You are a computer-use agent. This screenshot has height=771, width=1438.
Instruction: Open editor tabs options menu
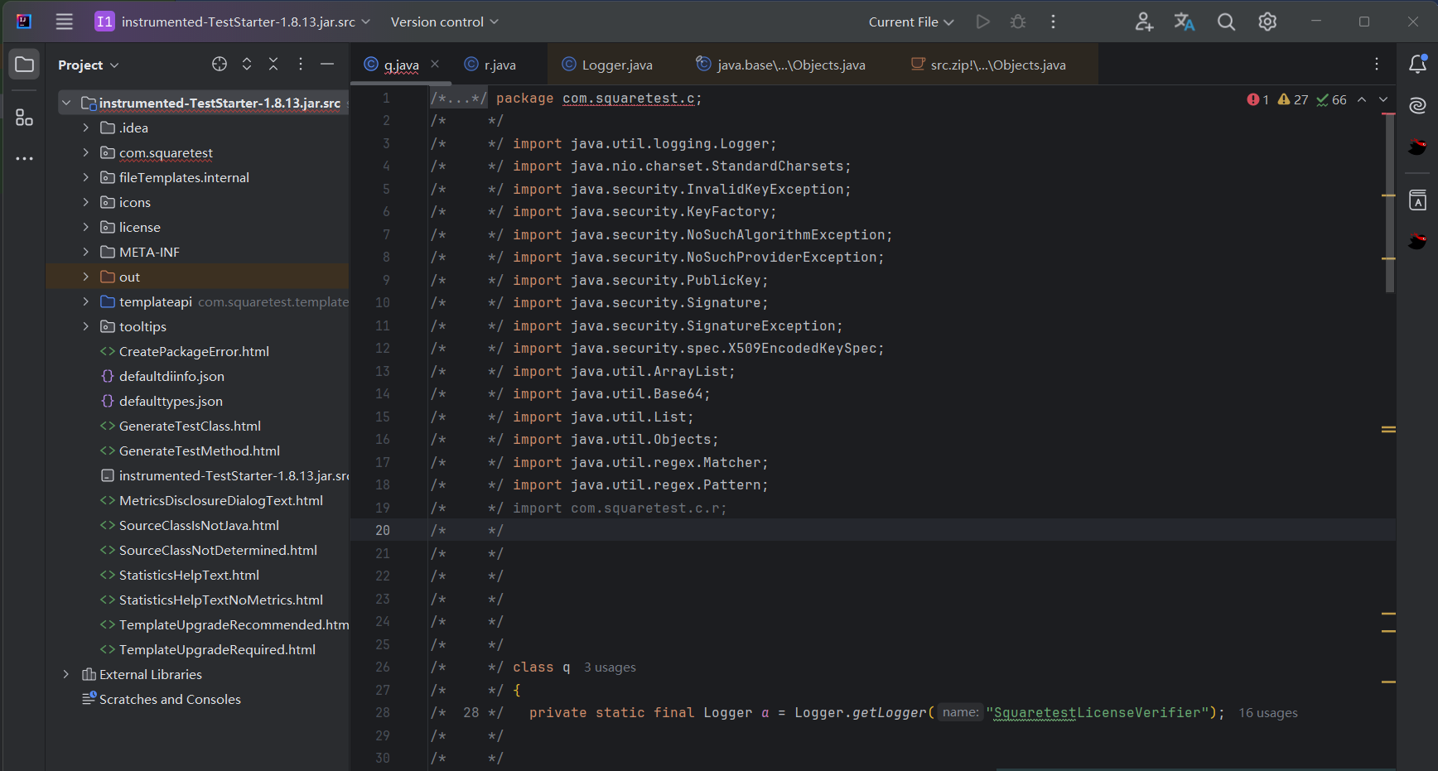pos(1377,64)
